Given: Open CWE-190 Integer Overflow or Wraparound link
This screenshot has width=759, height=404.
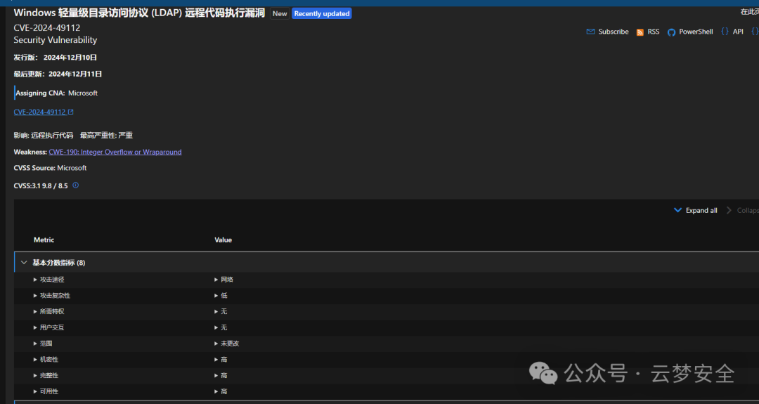Looking at the screenshot, I should [115, 152].
